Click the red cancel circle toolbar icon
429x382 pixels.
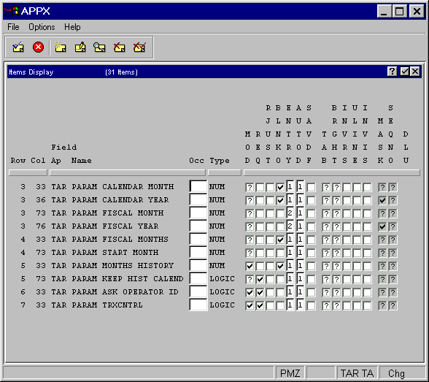point(38,47)
